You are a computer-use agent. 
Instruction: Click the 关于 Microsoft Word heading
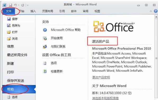click(109, 86)
